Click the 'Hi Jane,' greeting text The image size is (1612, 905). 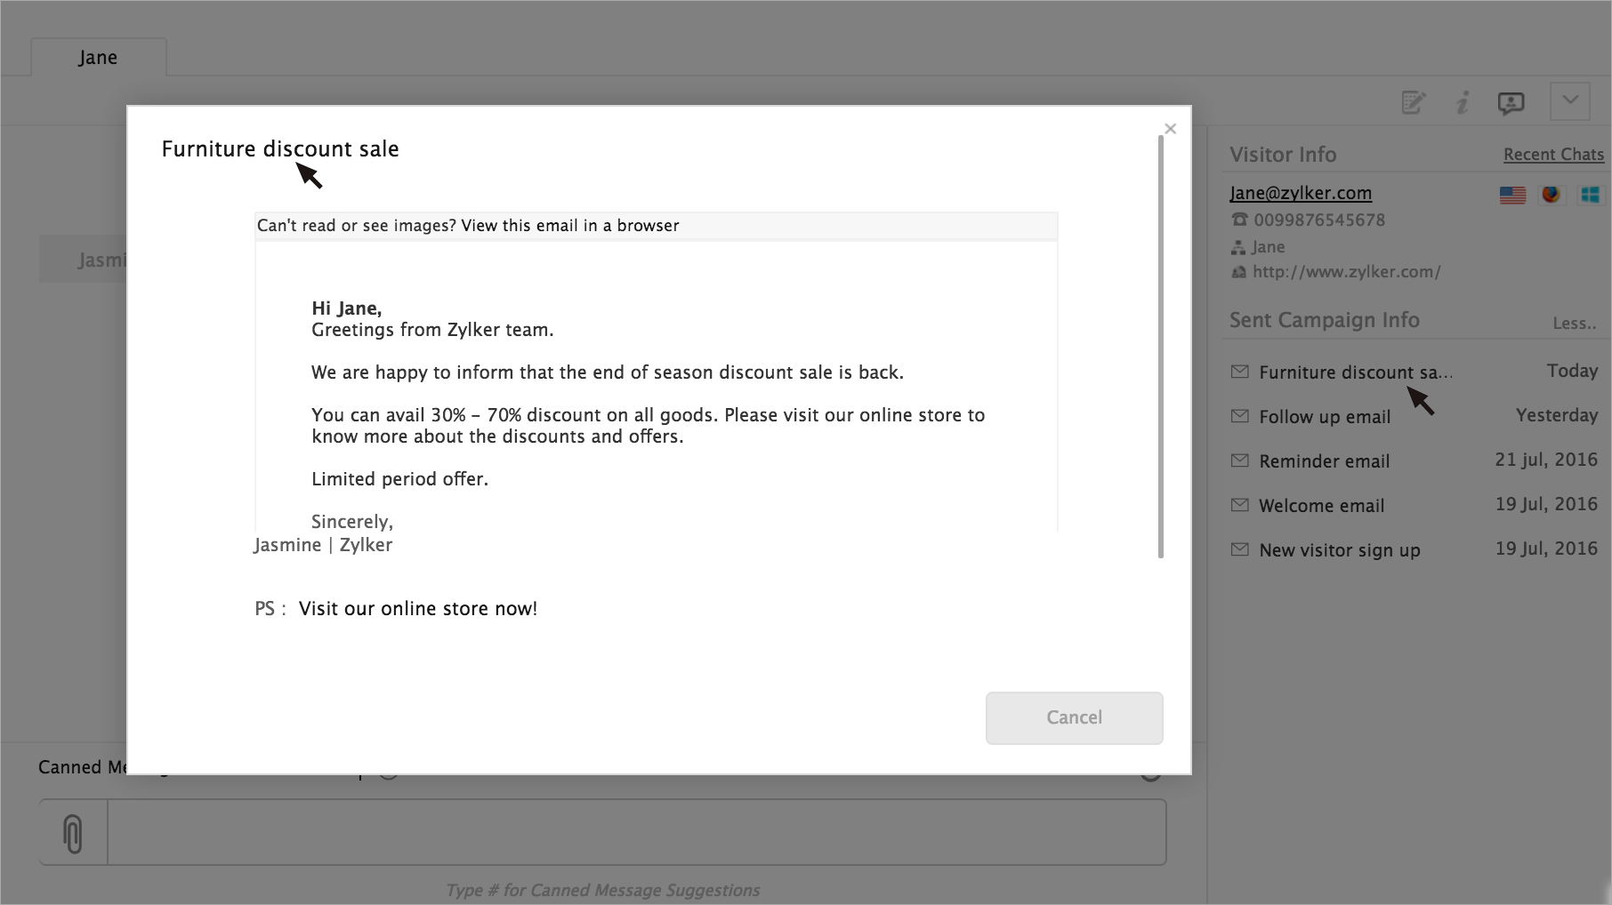(346, 308)
